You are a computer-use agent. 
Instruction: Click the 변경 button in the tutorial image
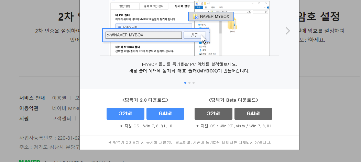click(195, 35)
